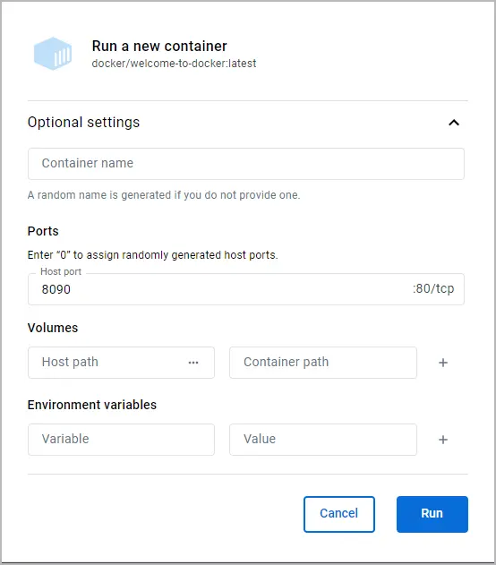This screenshot has width=496, height=565.
Task: Cancel the new container dialog
Action: pos(339,514)
